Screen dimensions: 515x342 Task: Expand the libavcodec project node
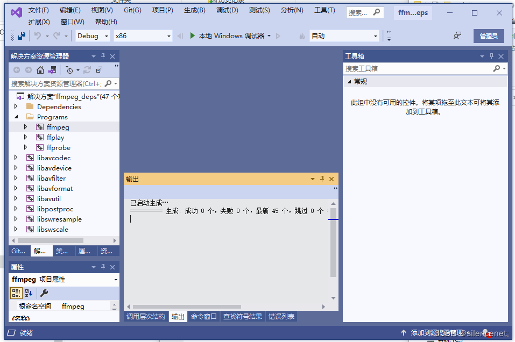[16, 158]
